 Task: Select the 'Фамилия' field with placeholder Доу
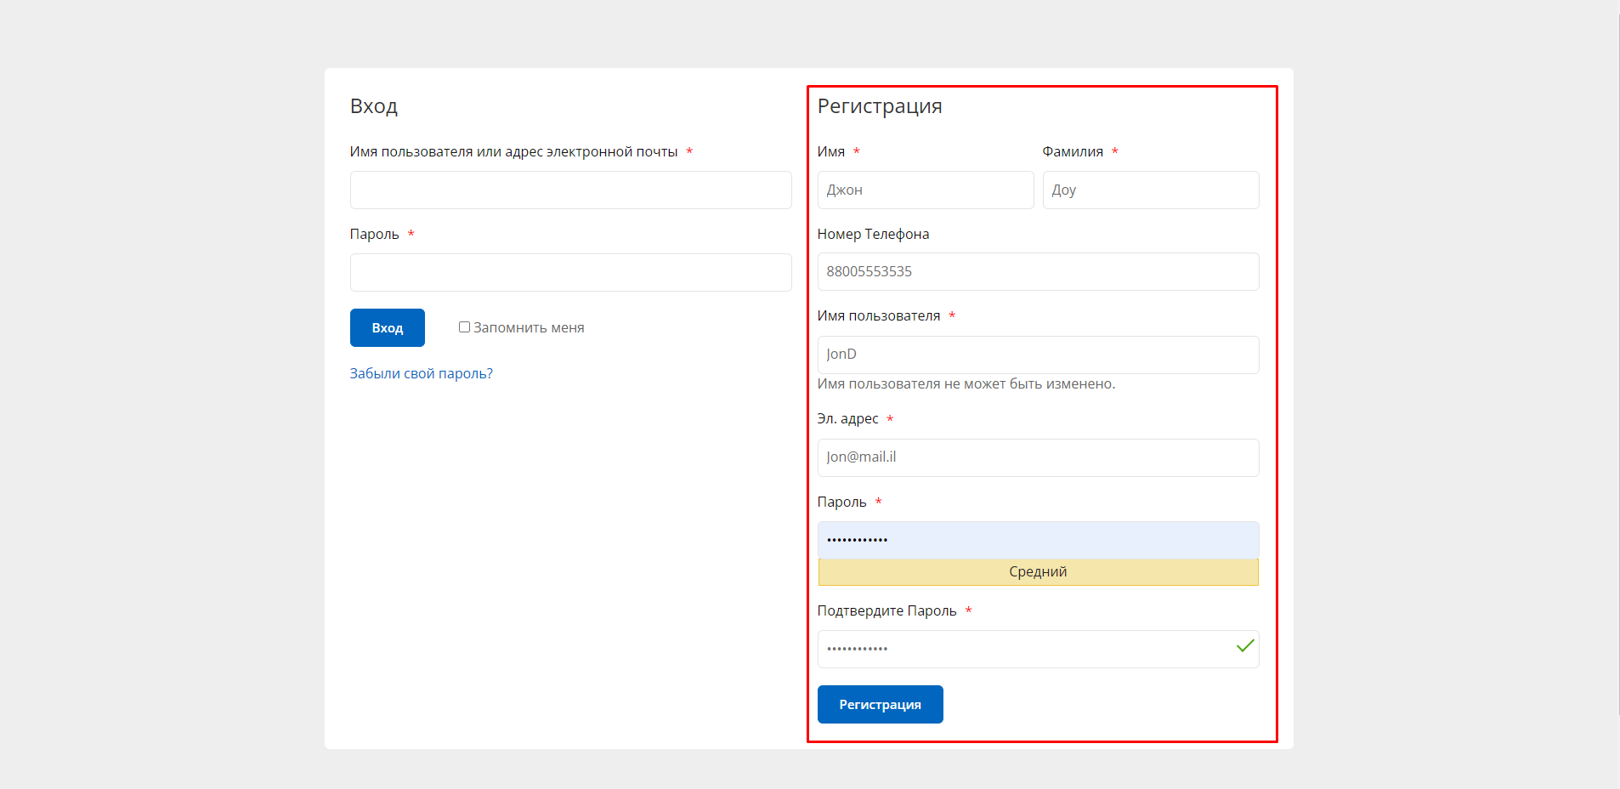click(x=1150, y=190)
